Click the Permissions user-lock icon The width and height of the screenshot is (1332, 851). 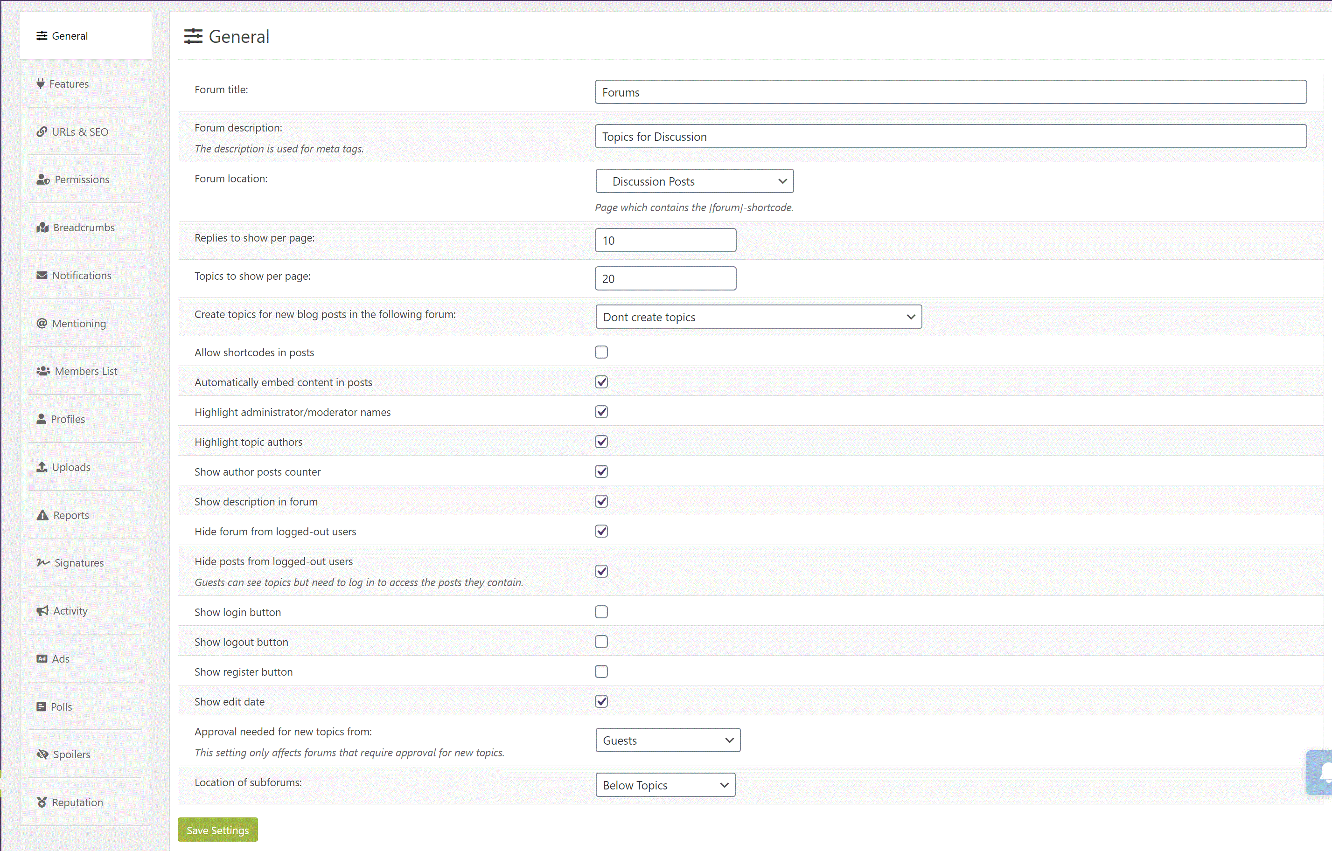[43, 179]
